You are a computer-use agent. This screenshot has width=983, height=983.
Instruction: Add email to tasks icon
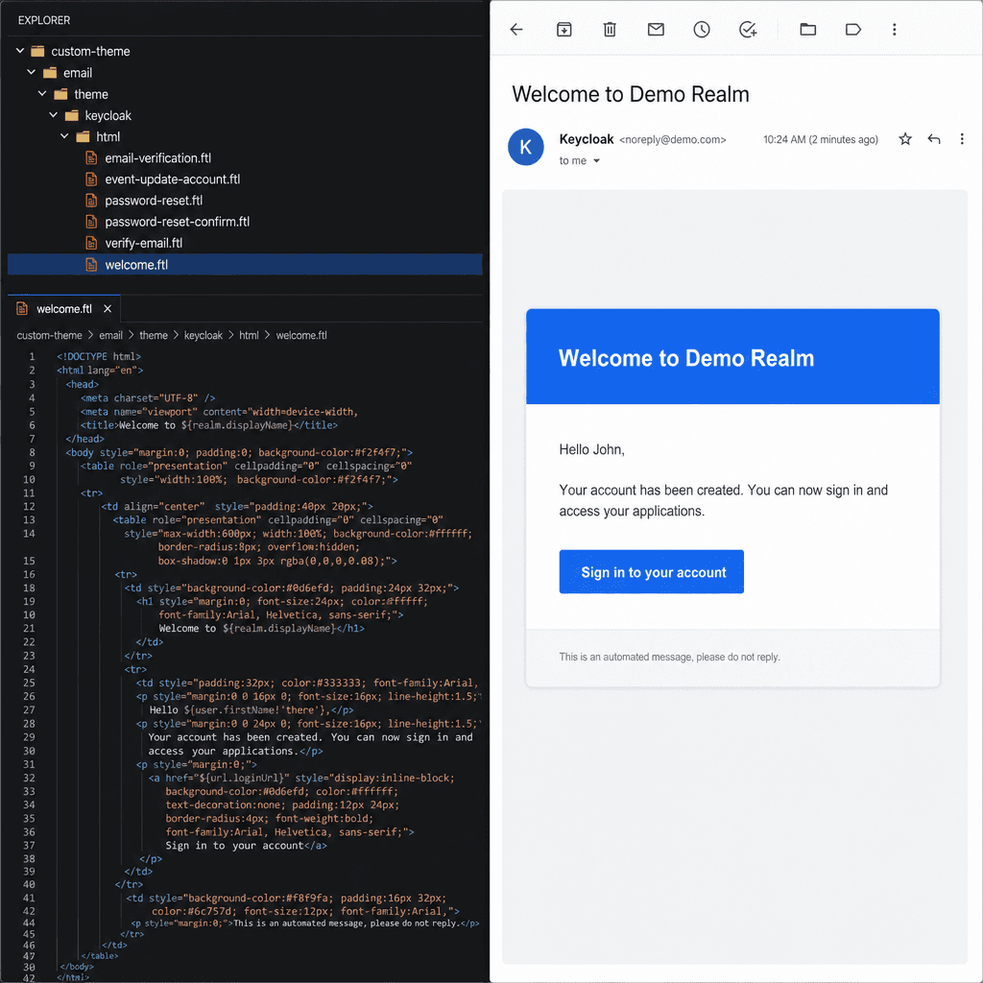pyautogui.click(x=748, y=30)
